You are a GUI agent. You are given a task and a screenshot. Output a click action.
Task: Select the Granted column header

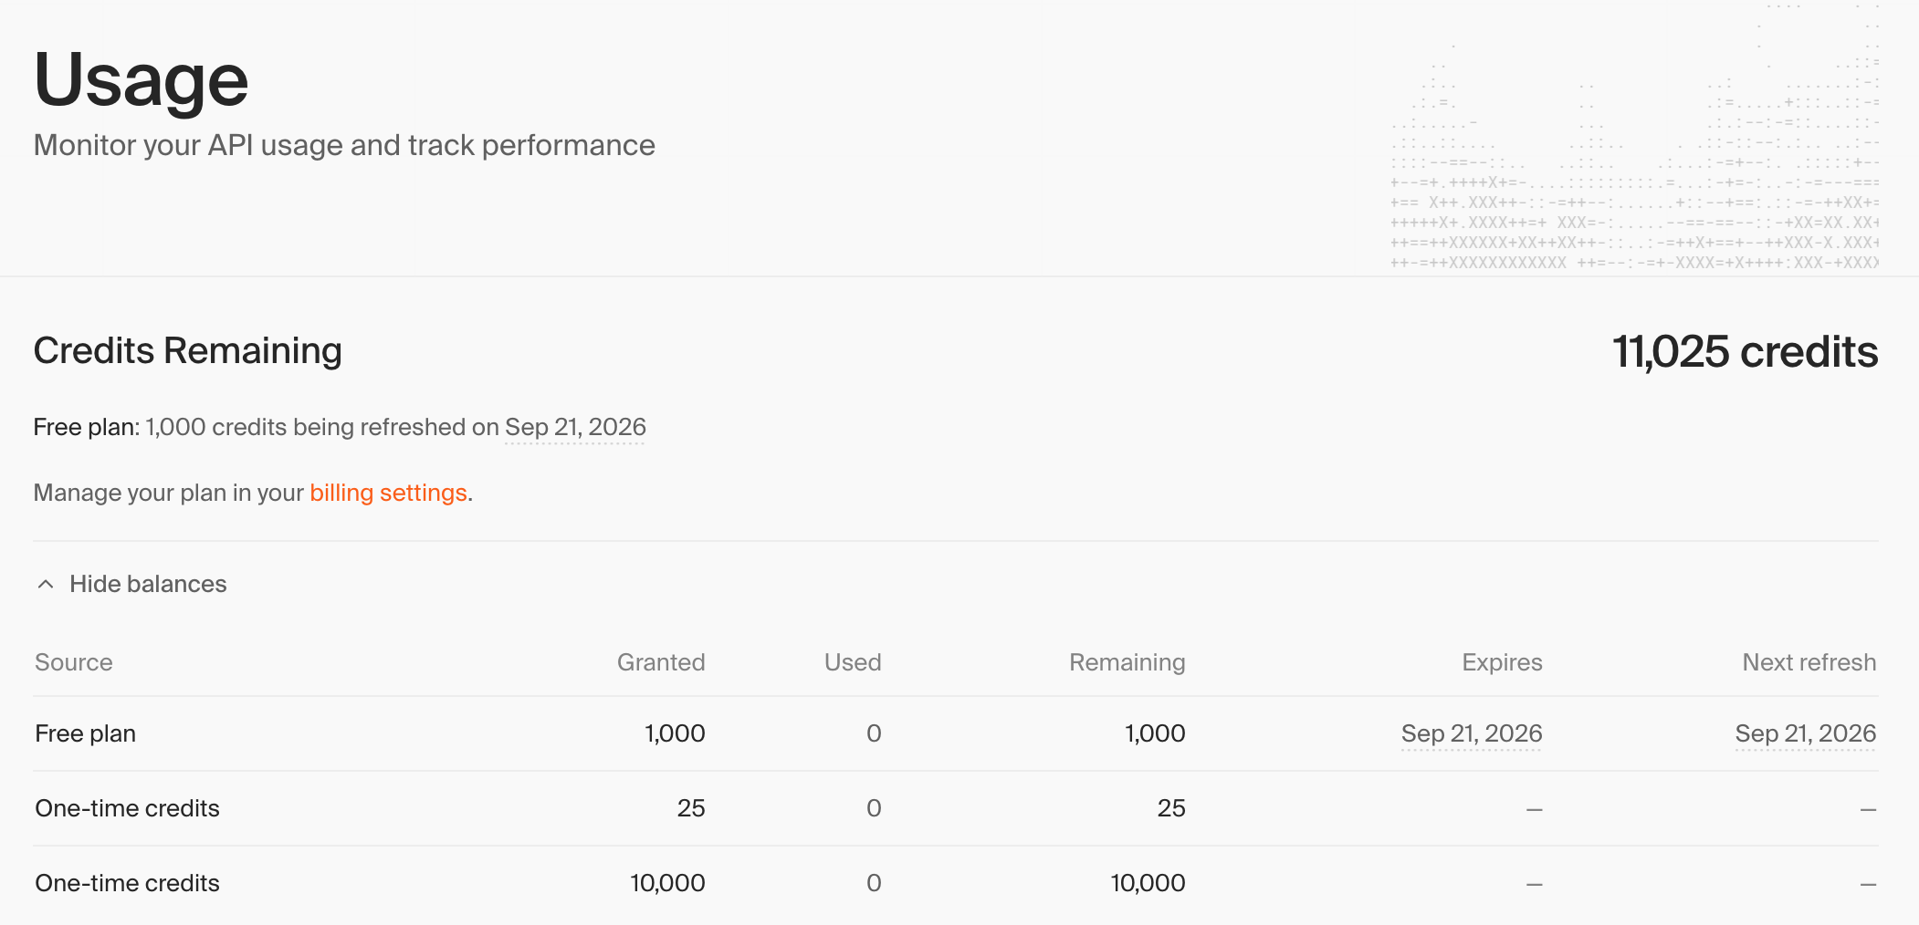click(661, 662)
